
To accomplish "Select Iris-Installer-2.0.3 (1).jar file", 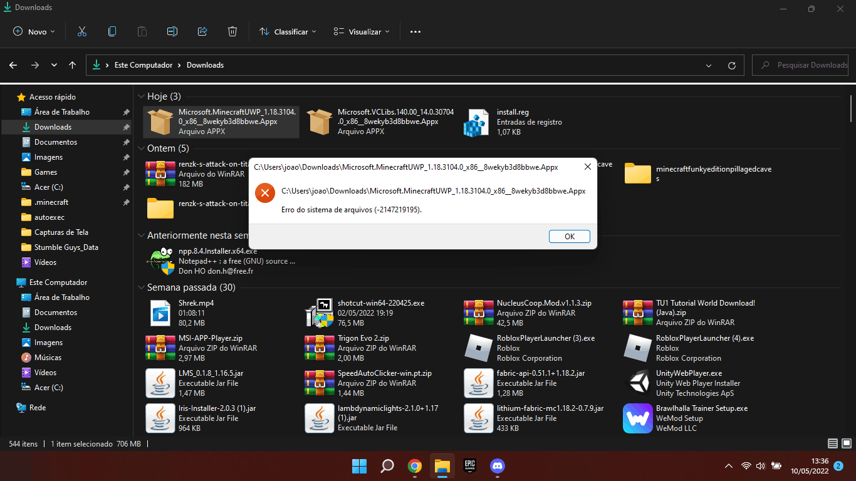I will [x=201, y=418].
